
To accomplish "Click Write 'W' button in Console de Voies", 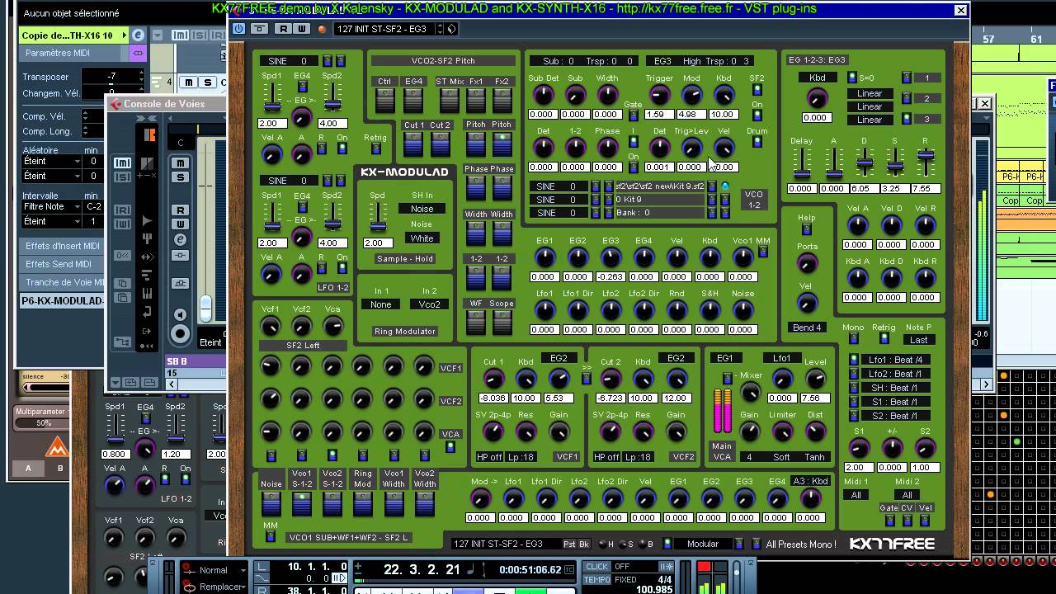I will [x=181, y=224].
